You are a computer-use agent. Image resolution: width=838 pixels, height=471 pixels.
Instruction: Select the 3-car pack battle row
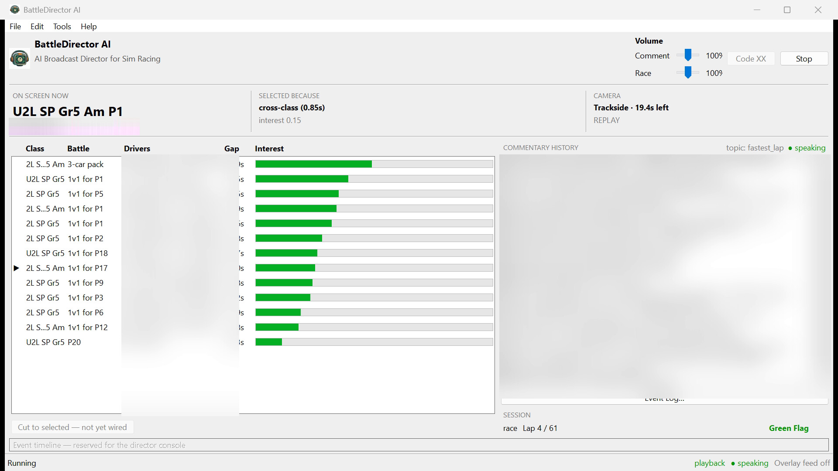coord(253,164)
